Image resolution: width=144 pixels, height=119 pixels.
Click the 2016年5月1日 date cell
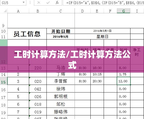(102, 31)
